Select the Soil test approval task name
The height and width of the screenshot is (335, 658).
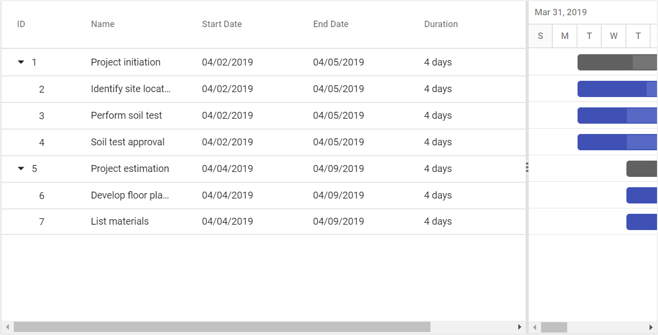(x=127, y=142)
